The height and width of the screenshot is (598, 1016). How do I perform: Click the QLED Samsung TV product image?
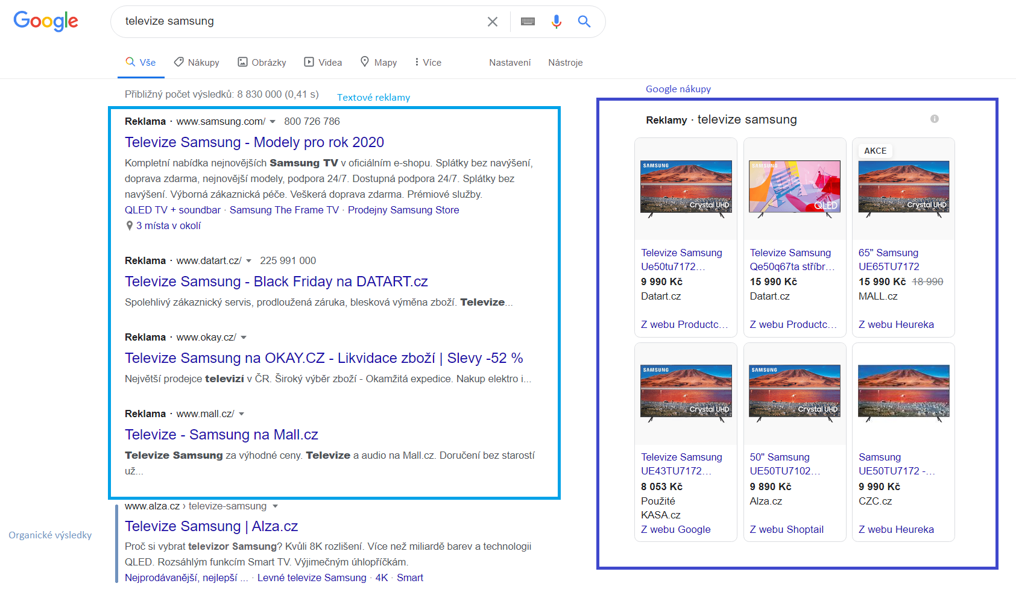tap(794, 187)
